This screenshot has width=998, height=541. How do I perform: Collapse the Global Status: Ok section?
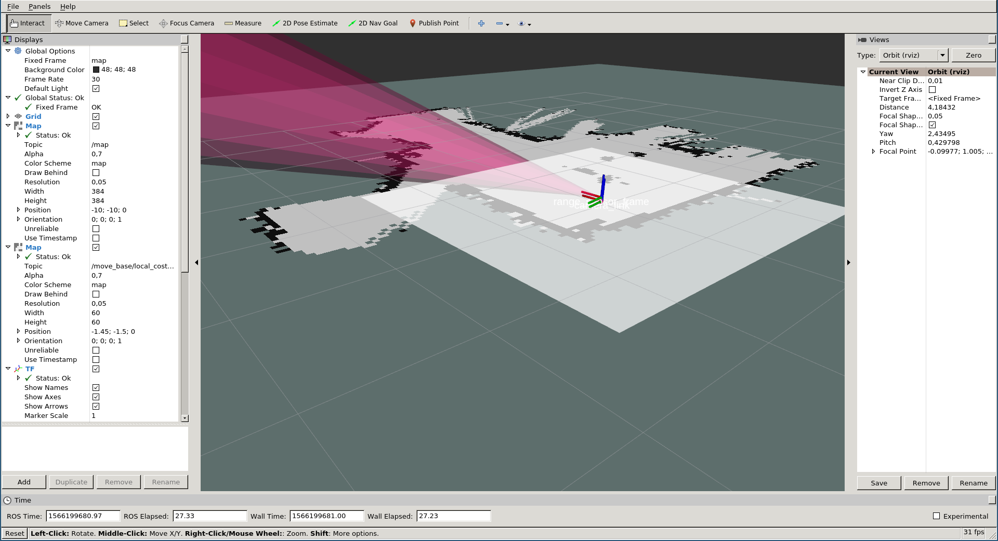coord(8,98)
